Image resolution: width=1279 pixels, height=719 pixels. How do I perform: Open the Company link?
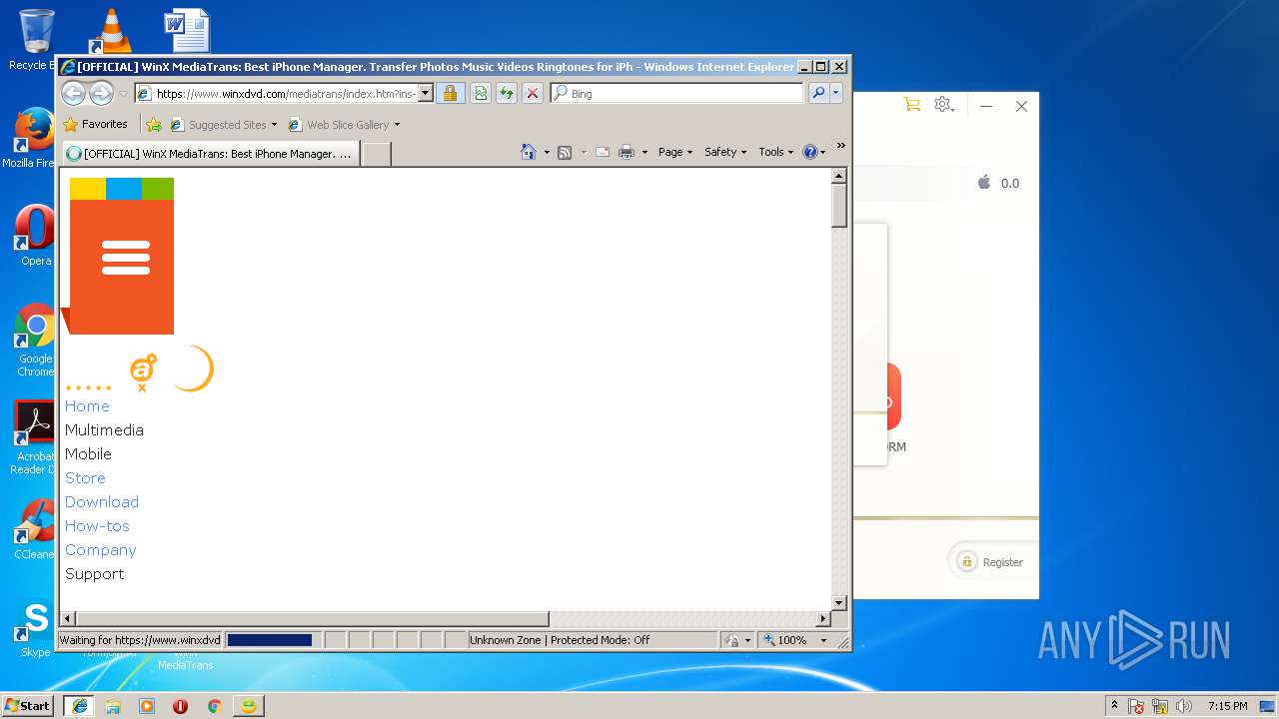point(101,549)
